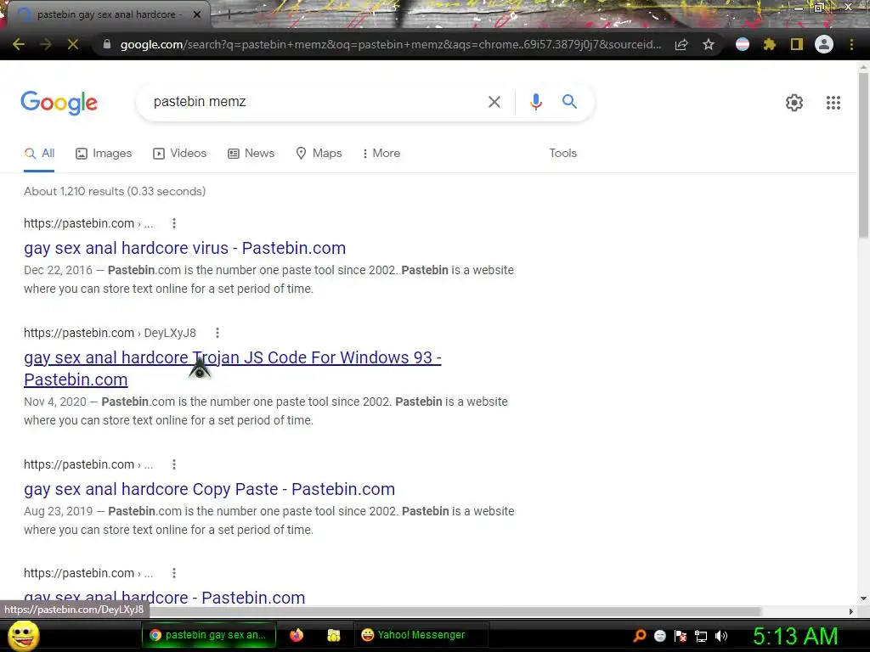
Task: Share this page using the share icon
Action: point(681,44)
